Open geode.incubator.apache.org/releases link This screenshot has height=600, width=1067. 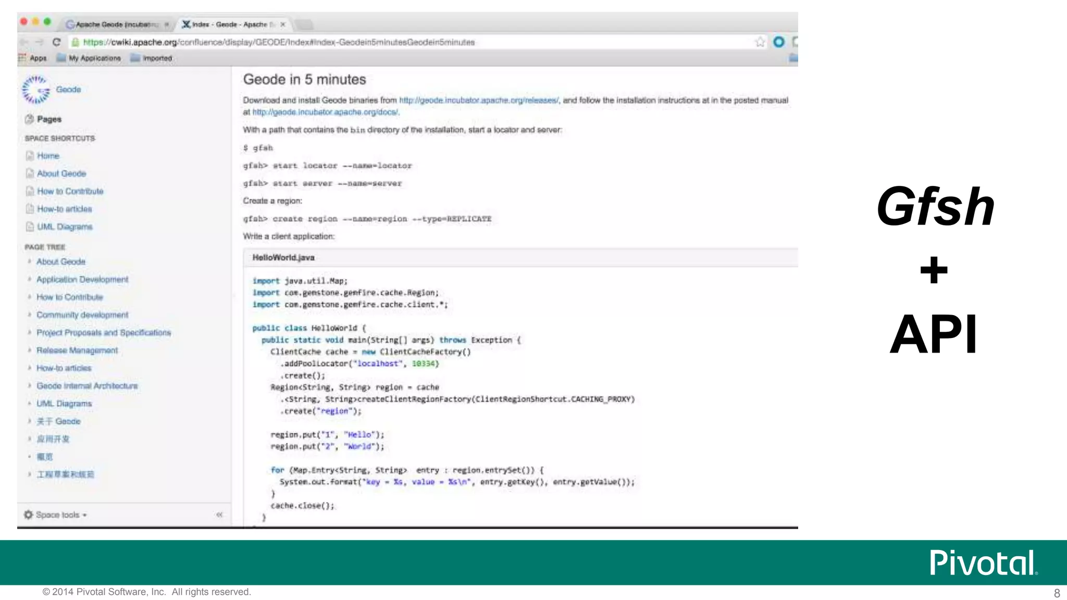479,100
